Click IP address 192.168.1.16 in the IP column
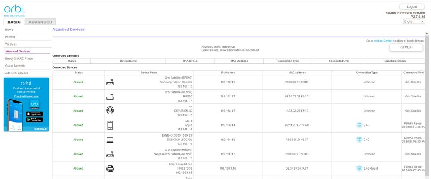This screenshot has width=431, height=179. (228, 169)
